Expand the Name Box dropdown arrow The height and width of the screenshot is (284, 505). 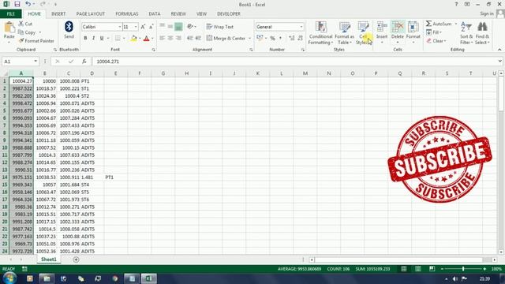(36, 62)
